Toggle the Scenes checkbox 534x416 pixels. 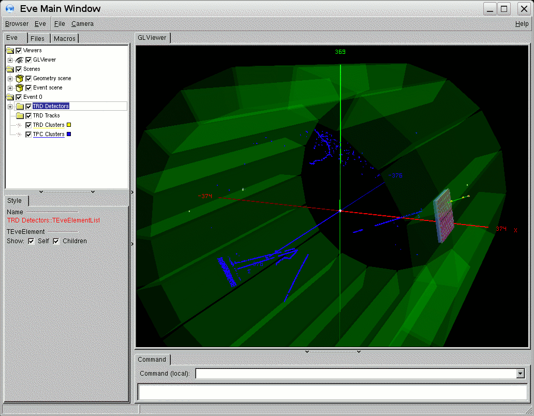pyautogui.click(x=19, y=69)
